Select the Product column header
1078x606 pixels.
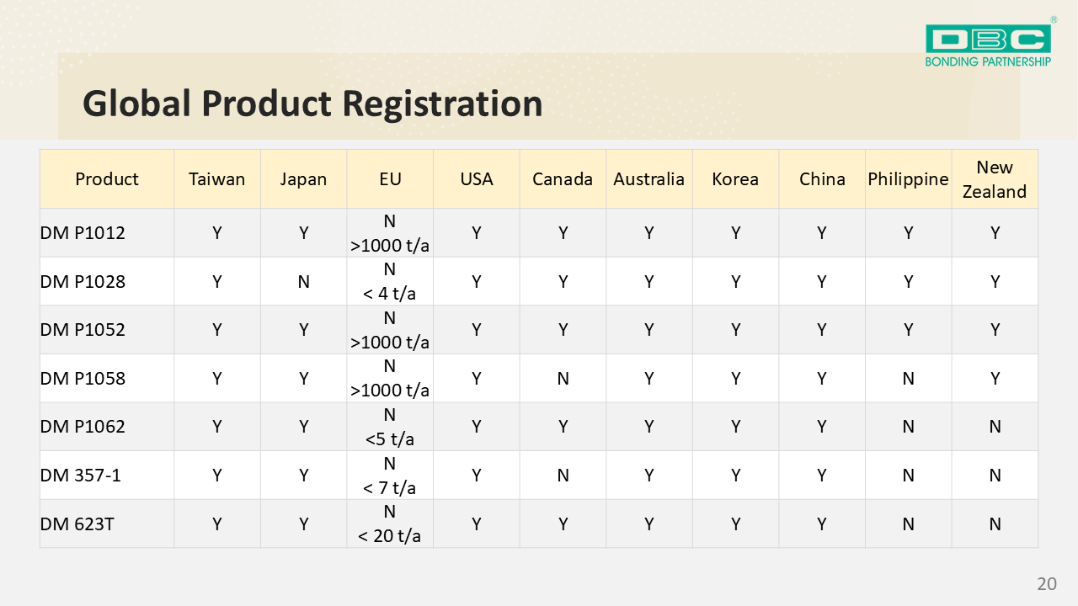[x=107, y=179]
